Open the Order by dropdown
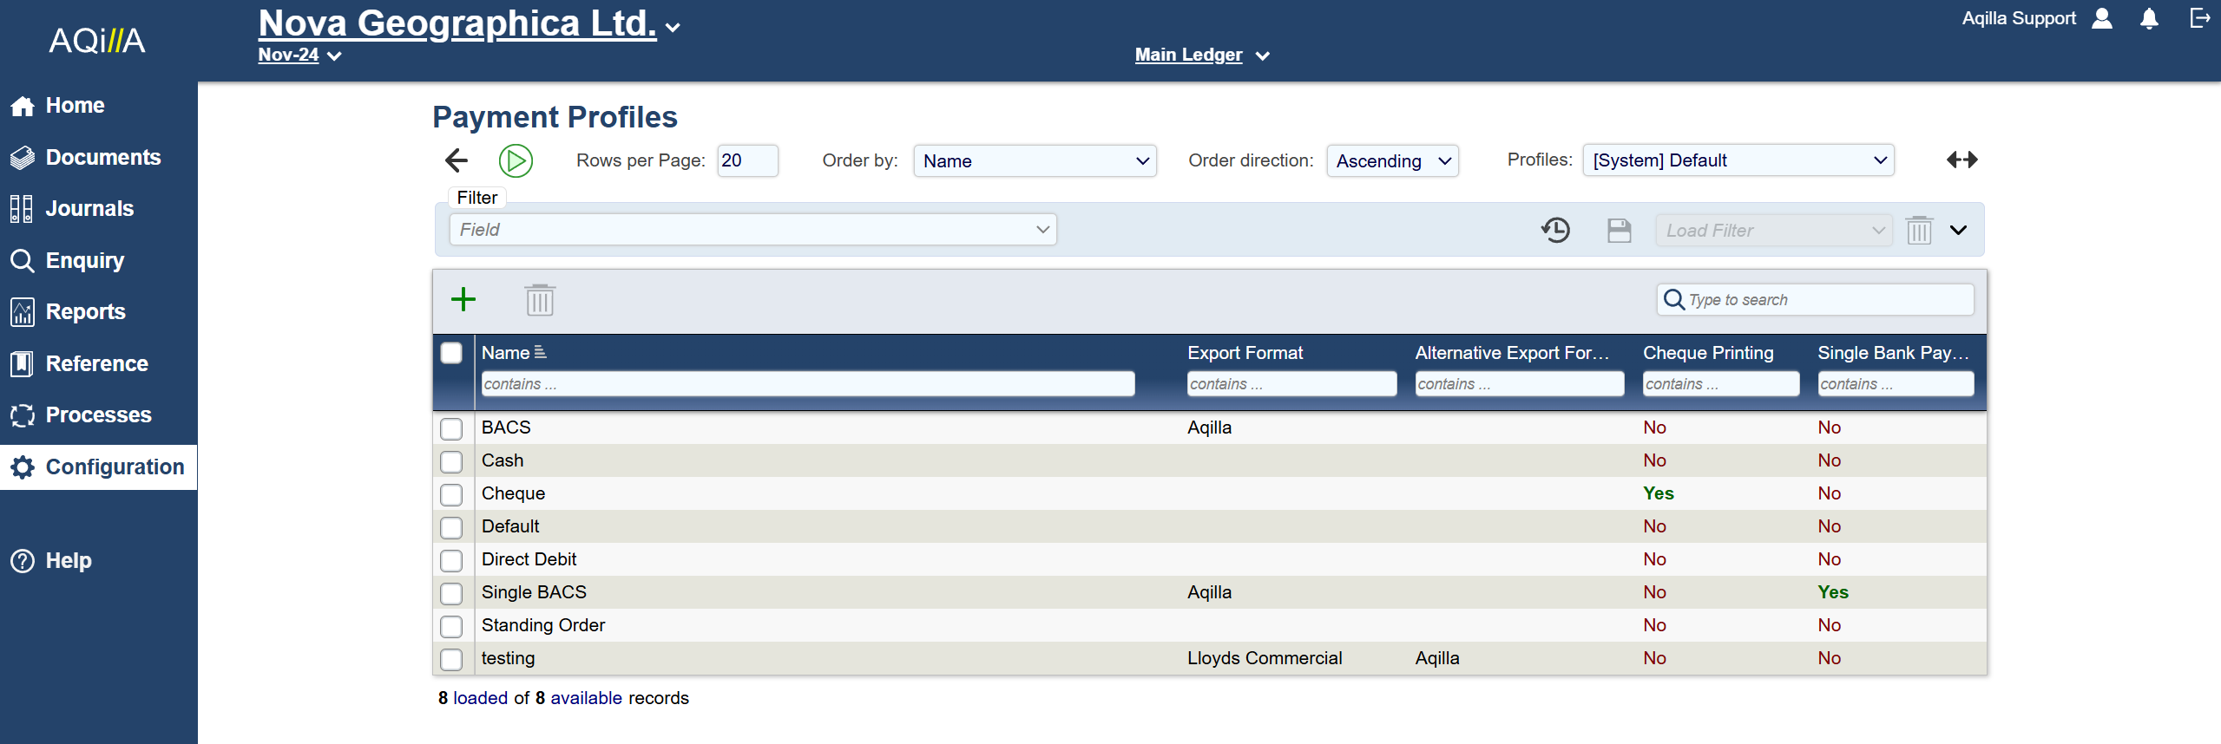Viewport: 2221px width, 744px height. (x=1035, y=161)
